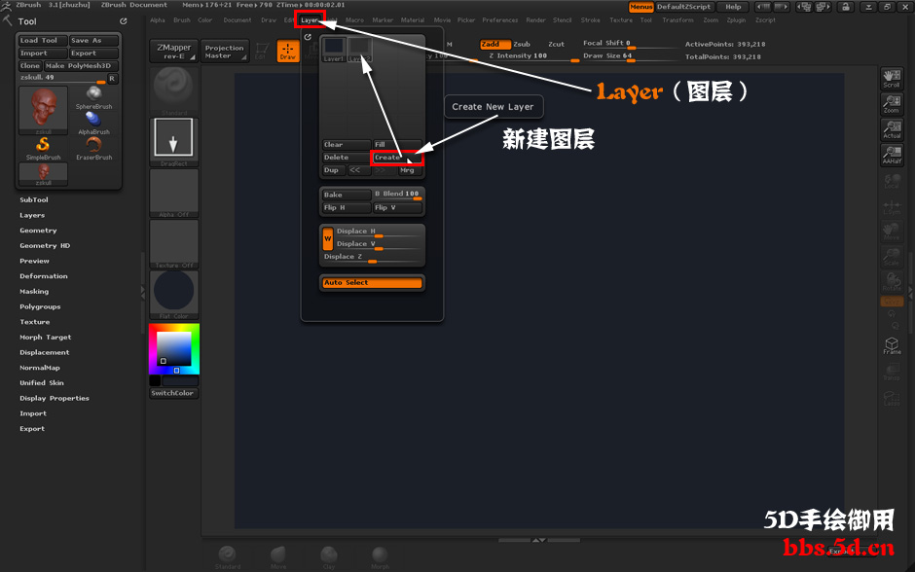Viewport: 915px width, 572px height.
Task: Click the DefaultZScript button
Action: coord(684,7)
